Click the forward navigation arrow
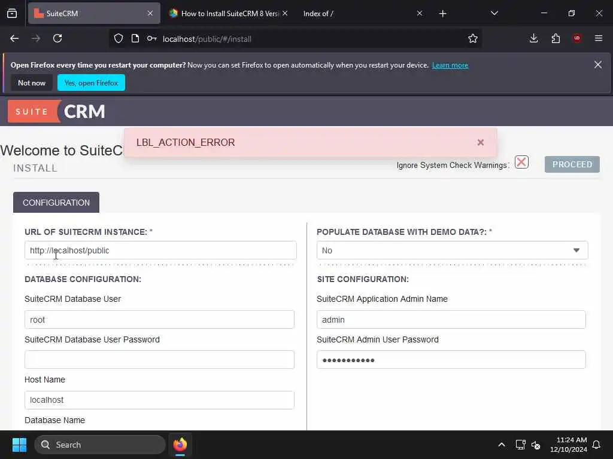Screen dimensions: 613x459 pyautogui.click(x=36, y=38)
